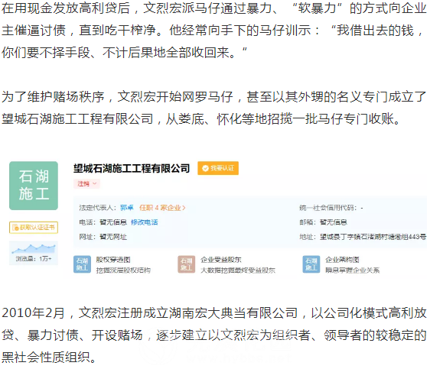This screenshot has height=369, width=430.
Task: Expand the 注销 status dropdown
Action: point(86,183)
